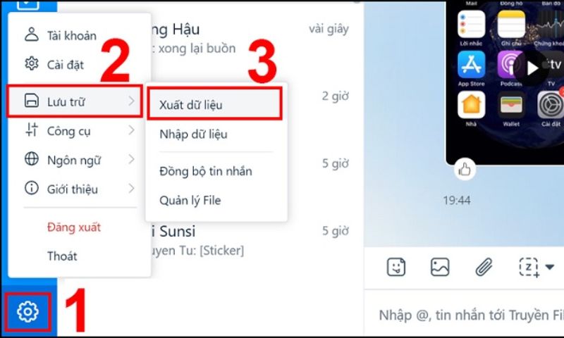Click the send image icon

coord(440,267)
